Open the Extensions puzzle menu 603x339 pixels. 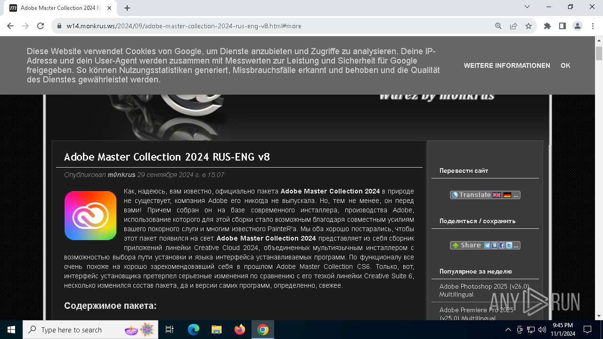click(x=547, y=26)
